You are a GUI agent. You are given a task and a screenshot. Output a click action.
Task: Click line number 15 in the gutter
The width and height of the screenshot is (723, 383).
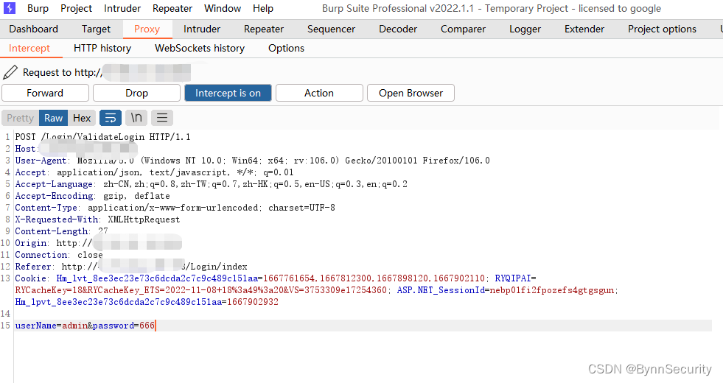(6, 326)
